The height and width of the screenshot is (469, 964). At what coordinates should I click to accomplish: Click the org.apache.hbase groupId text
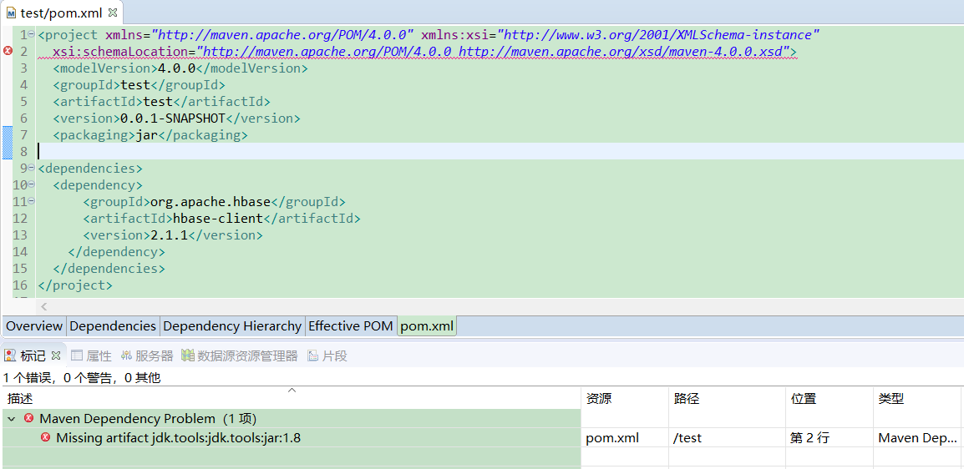click(x=211, y=201)
